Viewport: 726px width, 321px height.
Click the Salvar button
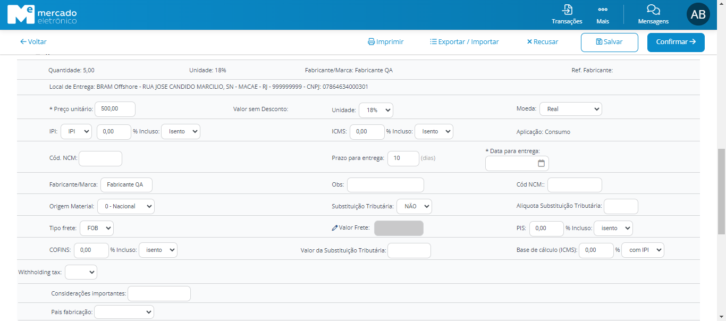[609, 42]
